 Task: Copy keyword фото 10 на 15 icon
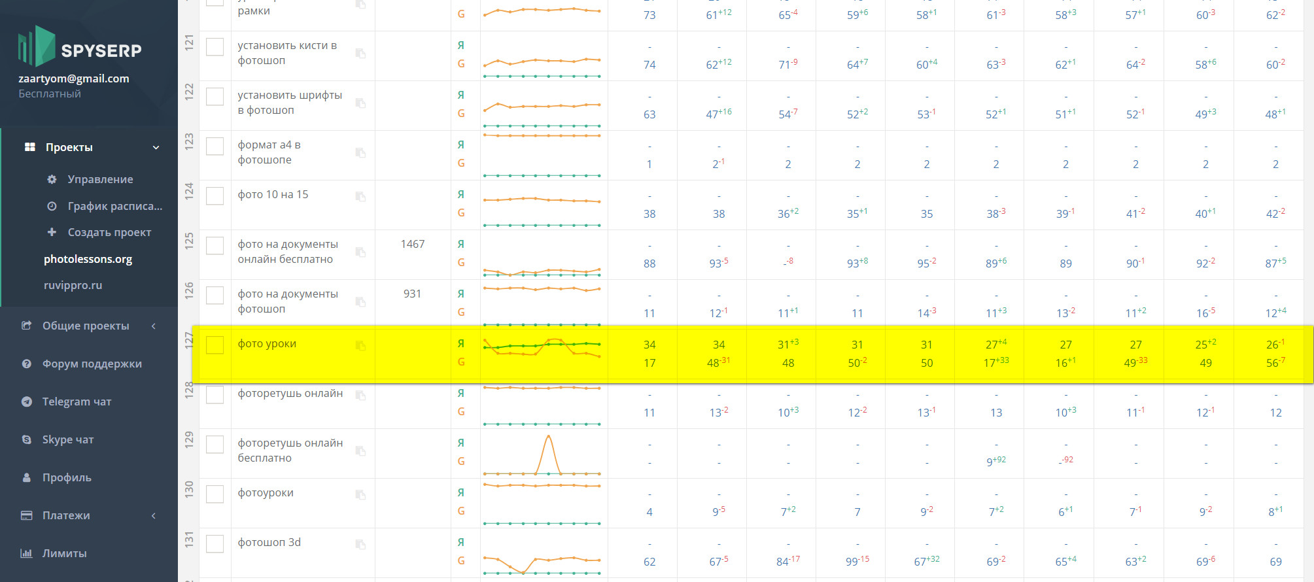pos(360,196)
